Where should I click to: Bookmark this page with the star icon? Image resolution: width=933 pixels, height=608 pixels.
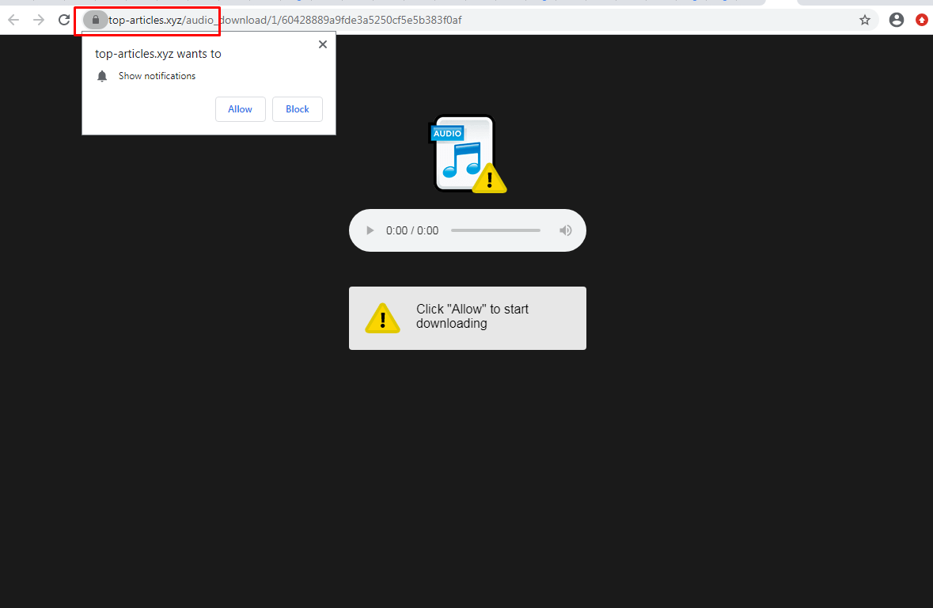[x=864, y=20]
